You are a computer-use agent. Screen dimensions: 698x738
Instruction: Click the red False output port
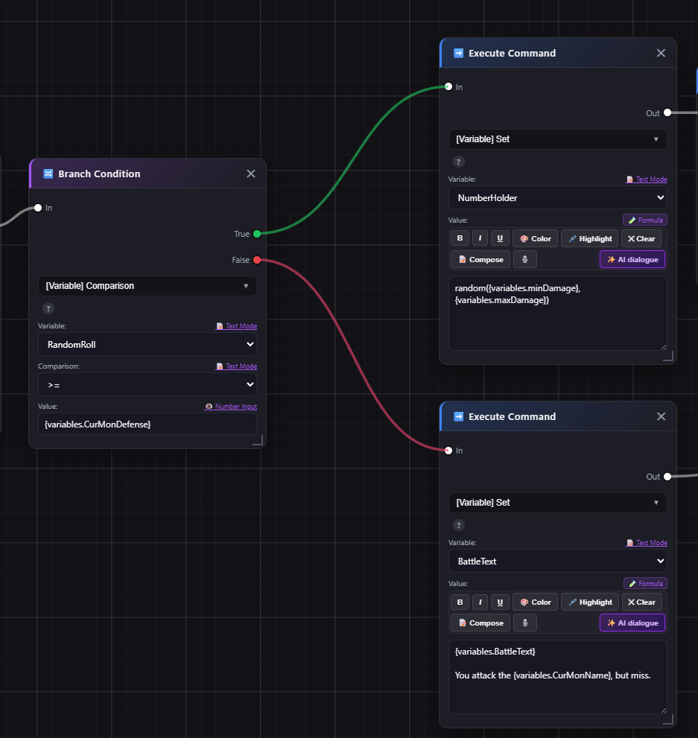coord(257,260)
